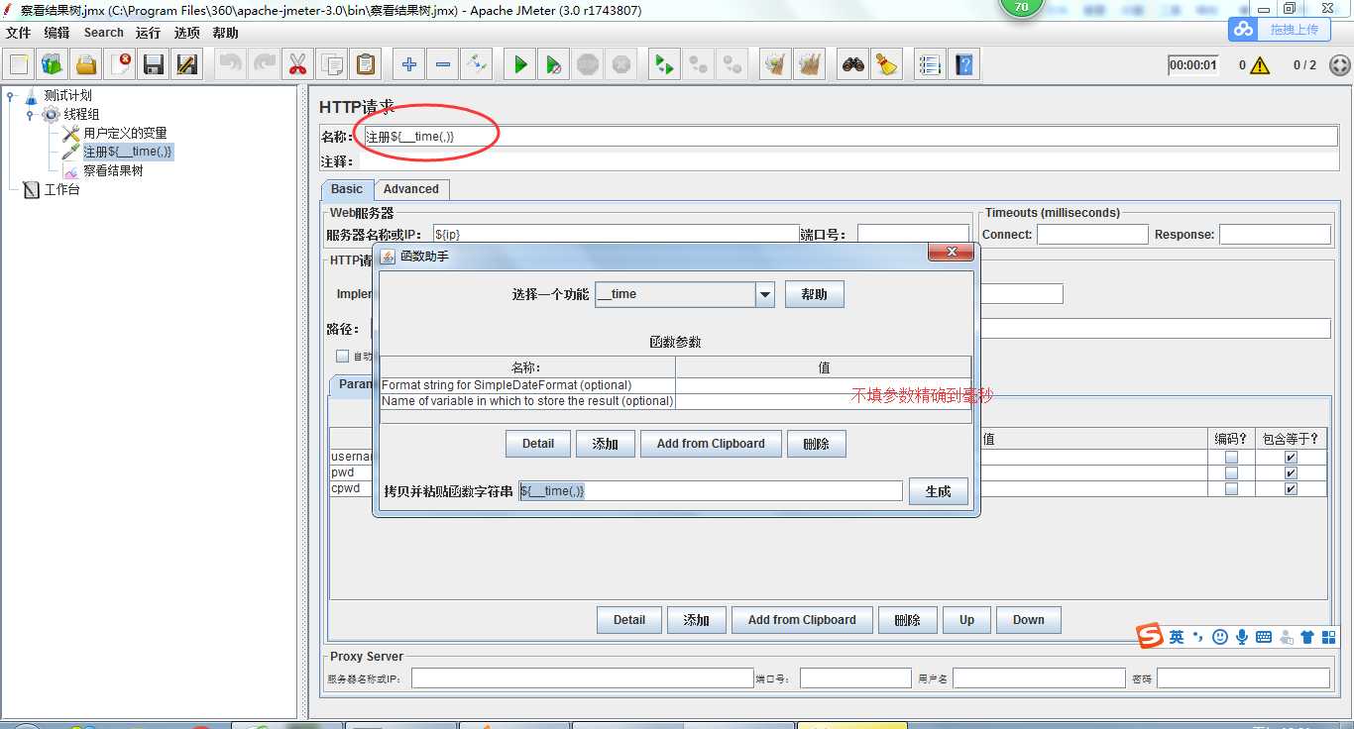Viewport: 1354px width, 729px height.
Task: Open the Function Helper toolbar icon
Action: [929, 65]
